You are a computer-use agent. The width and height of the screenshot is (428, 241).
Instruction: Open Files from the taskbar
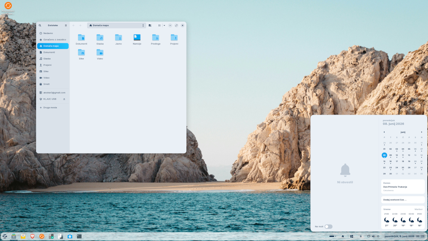(14, 236)
